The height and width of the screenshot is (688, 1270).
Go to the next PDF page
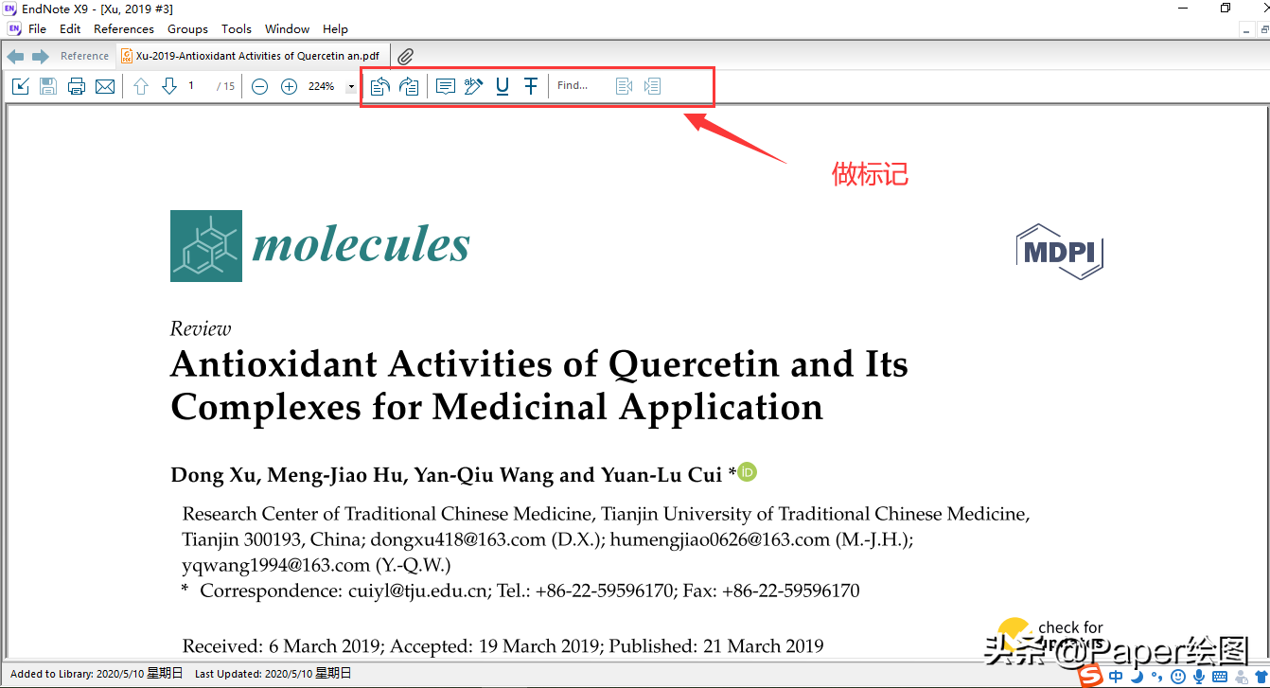(169, 86)
